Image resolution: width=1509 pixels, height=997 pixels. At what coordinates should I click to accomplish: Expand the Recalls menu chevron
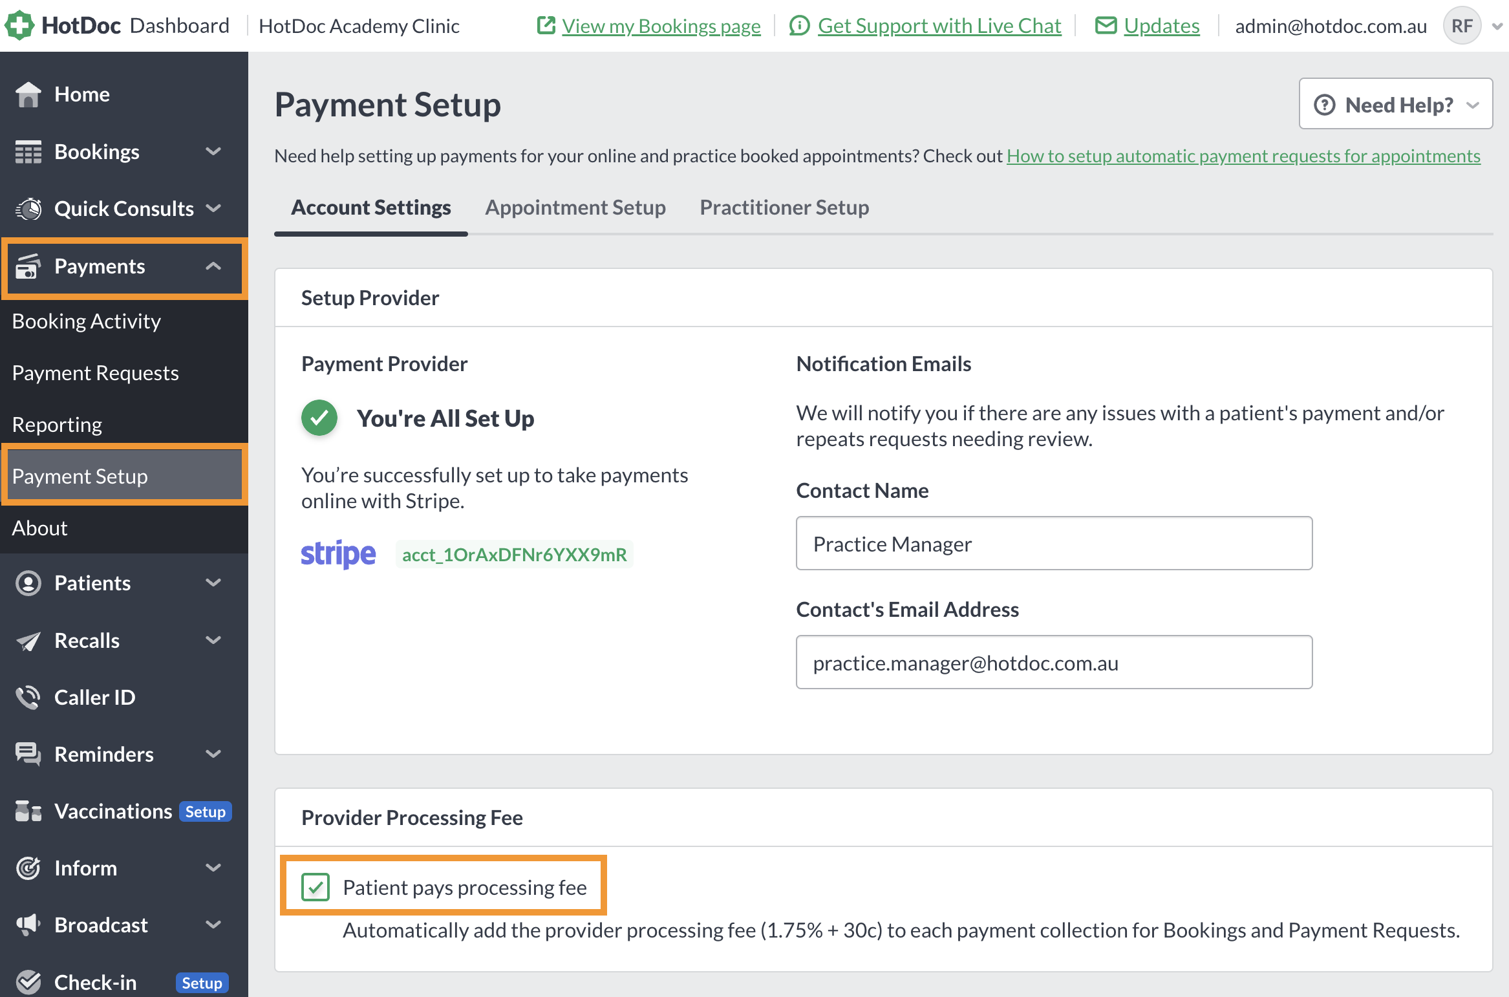click(x=213, y=641)
